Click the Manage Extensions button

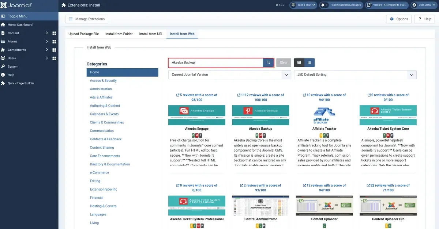pyautogui.click(x=87, y=19)
